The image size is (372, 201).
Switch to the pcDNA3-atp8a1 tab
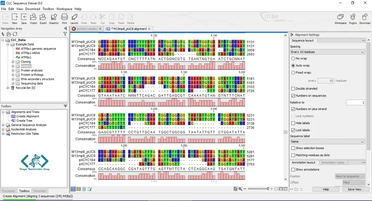[86, 29]
